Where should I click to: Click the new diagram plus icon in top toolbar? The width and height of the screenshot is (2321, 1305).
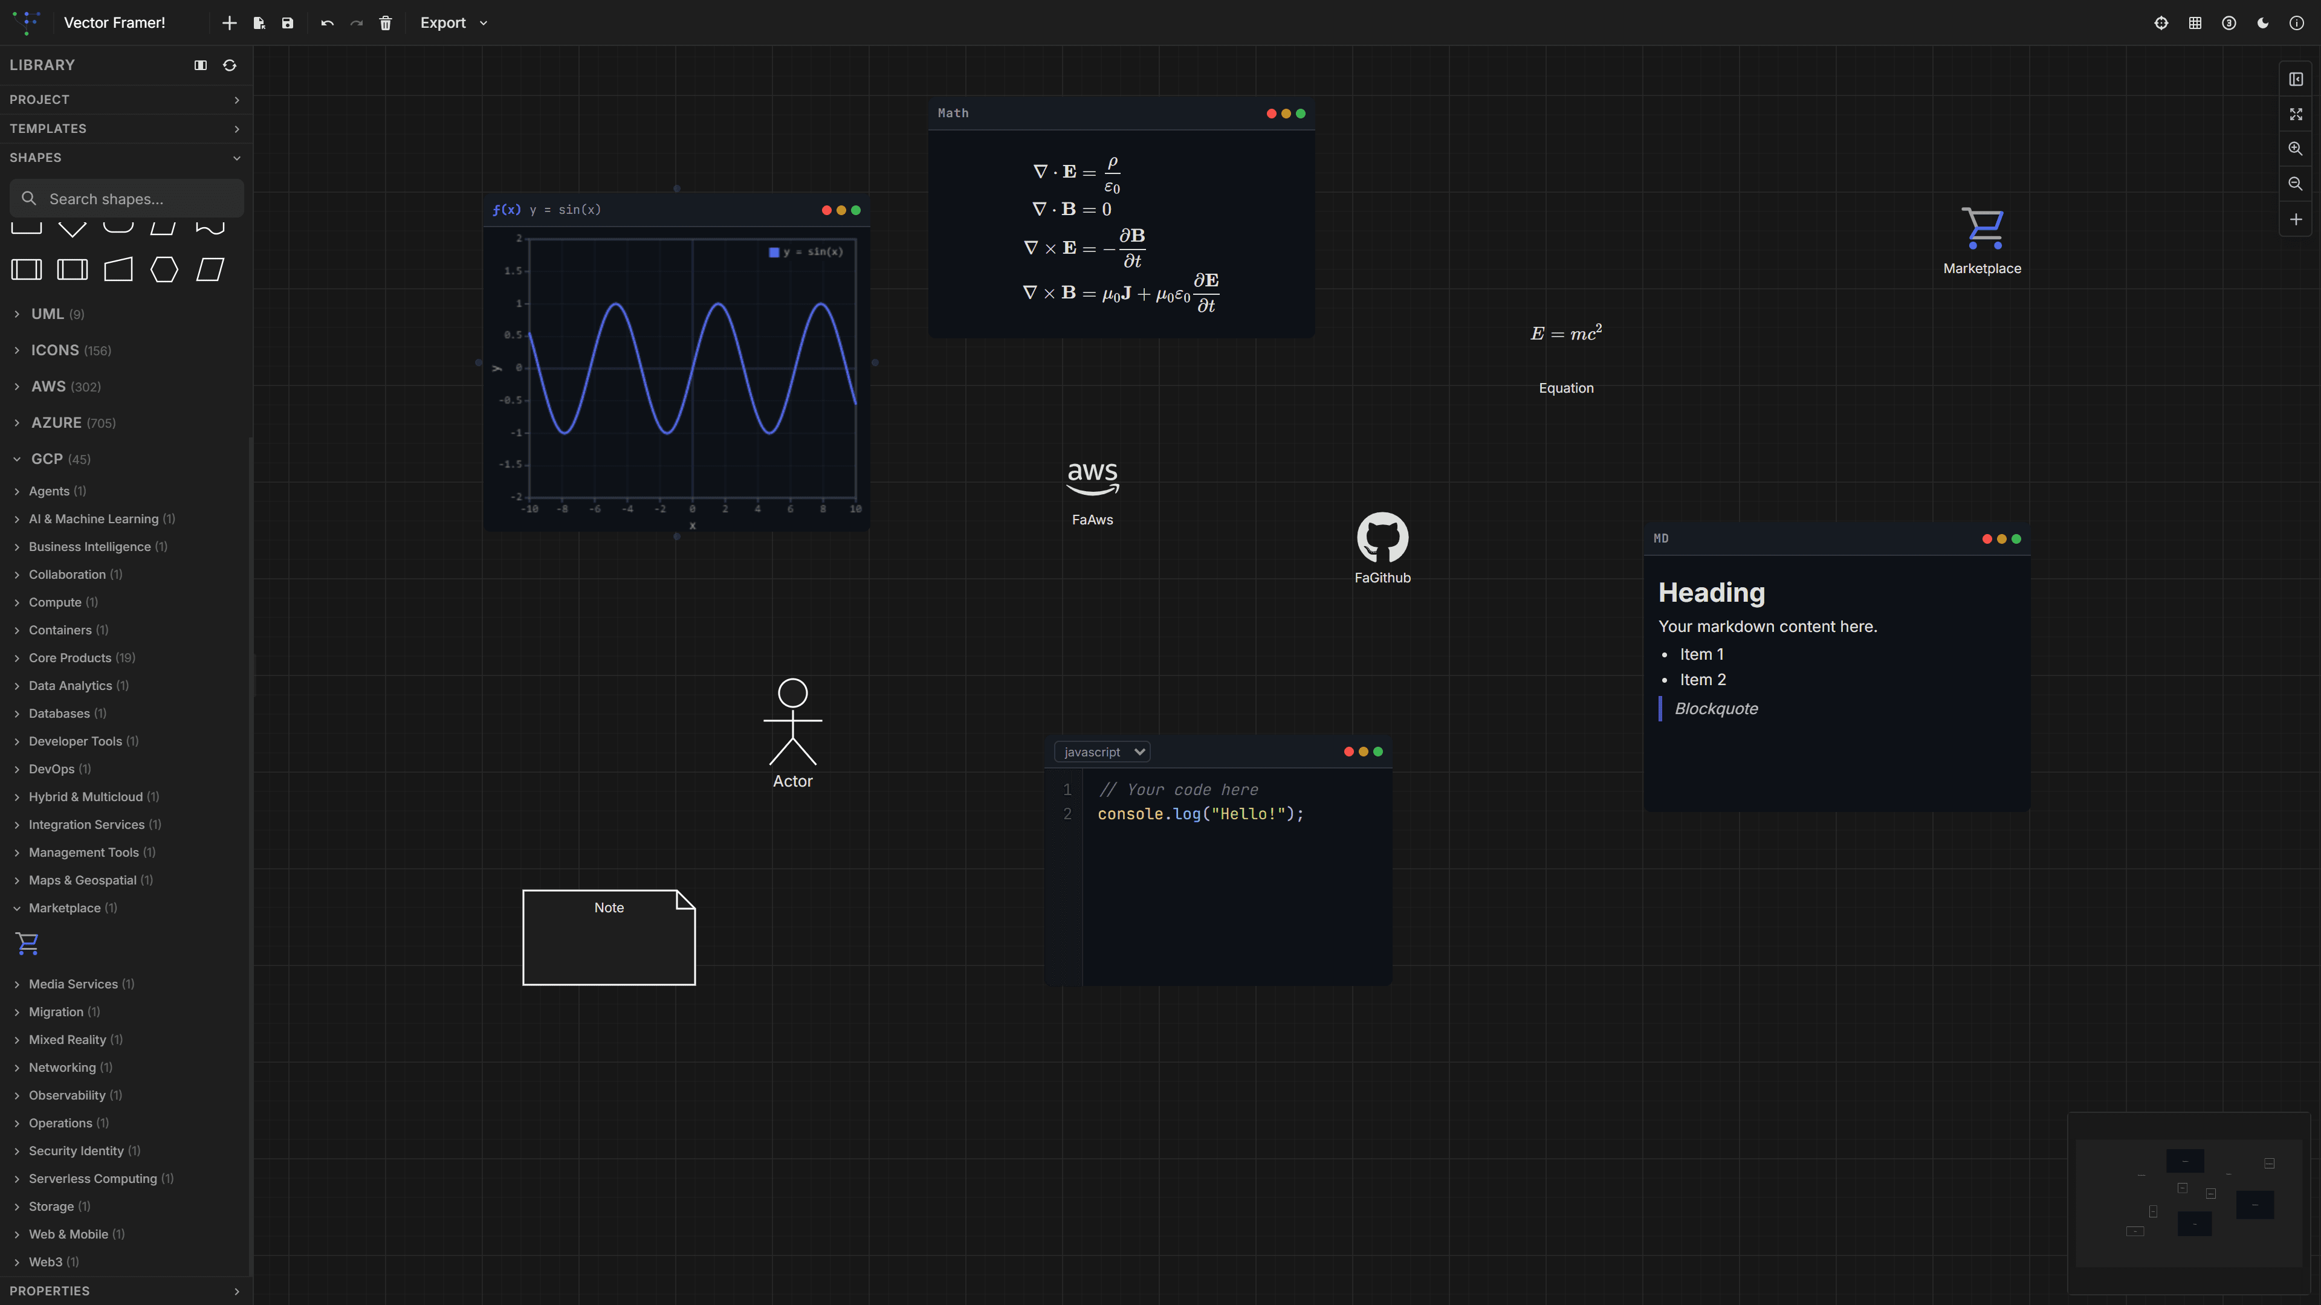(230, 24)
